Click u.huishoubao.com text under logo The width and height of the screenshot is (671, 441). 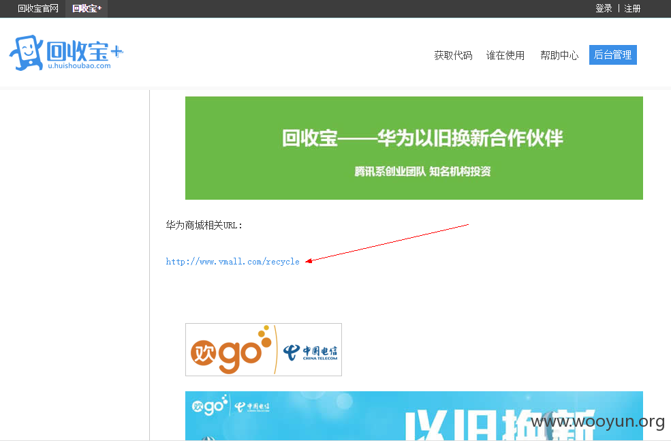79,66
